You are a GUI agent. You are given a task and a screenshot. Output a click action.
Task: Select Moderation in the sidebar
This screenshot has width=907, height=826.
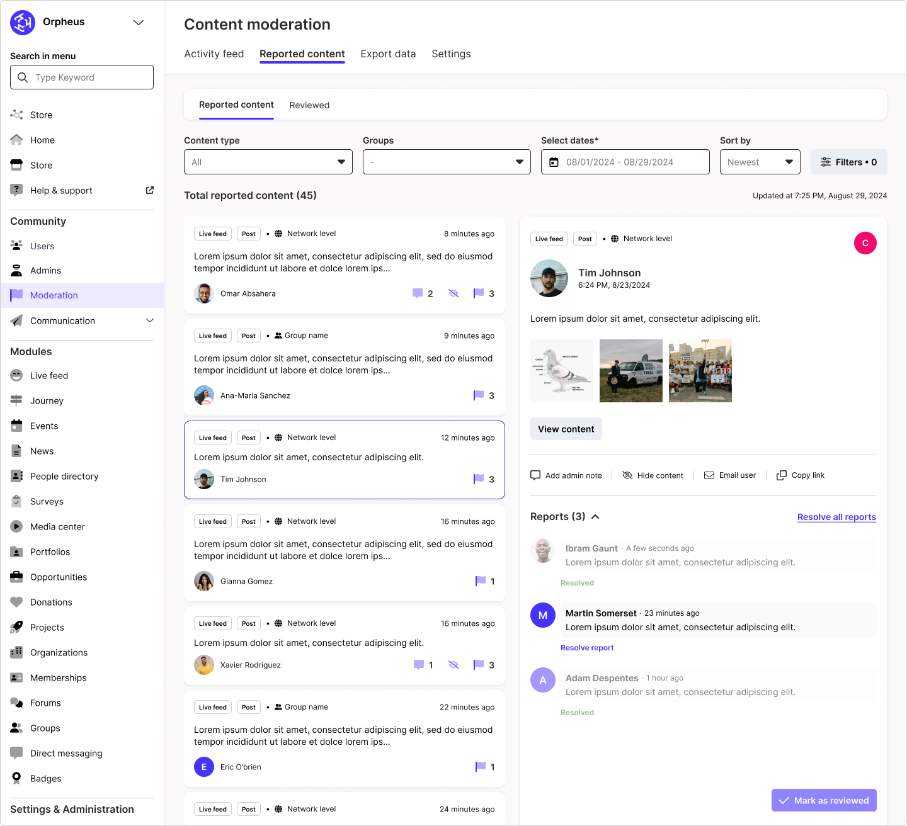(x=82, y=295)
